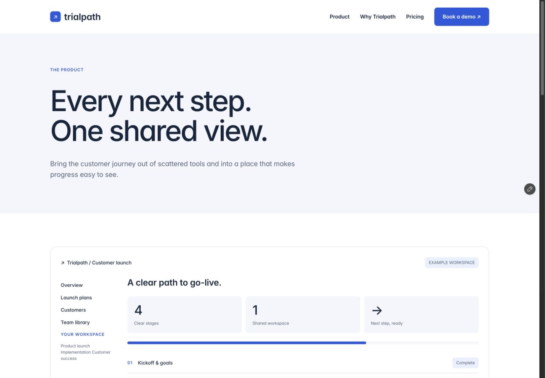
Task: Open the Product nav item
Action: pos(340,17)
